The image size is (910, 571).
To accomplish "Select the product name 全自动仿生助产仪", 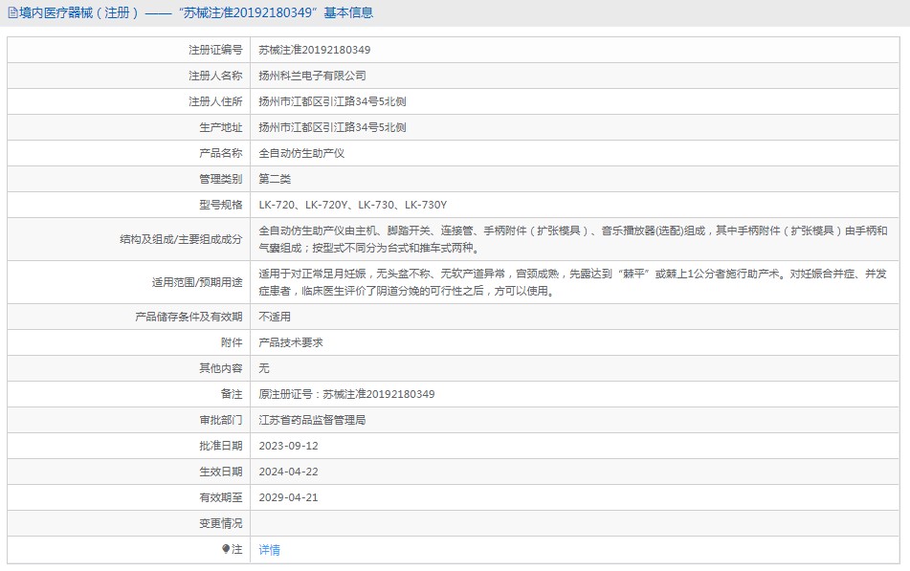I will tap(301, 153).
